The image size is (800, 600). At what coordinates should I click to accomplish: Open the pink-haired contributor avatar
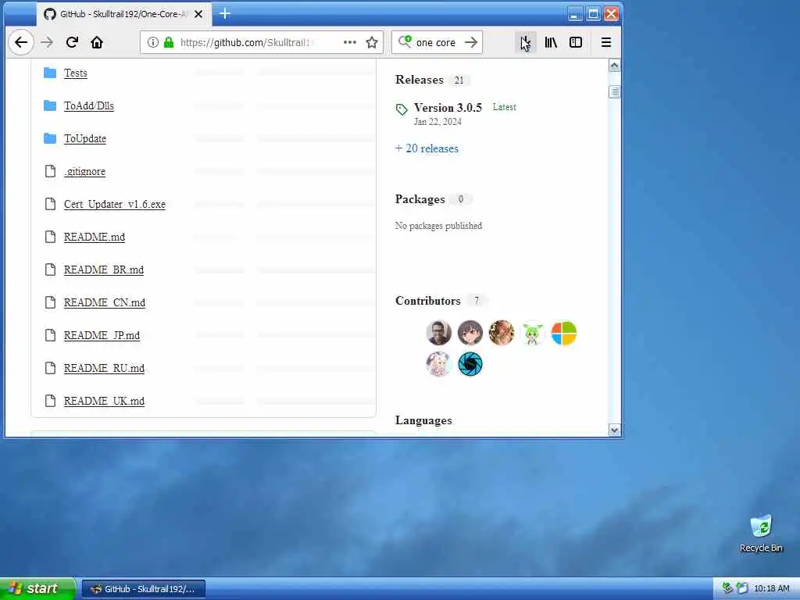pyautogui.click(x=439, y=364)
